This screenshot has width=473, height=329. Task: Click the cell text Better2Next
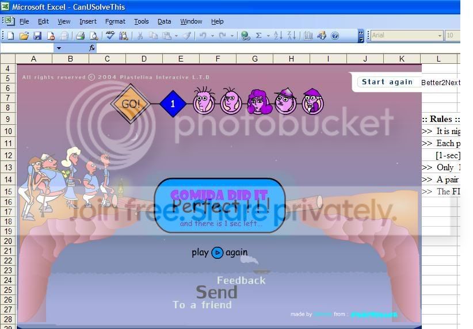click(440, 83)
